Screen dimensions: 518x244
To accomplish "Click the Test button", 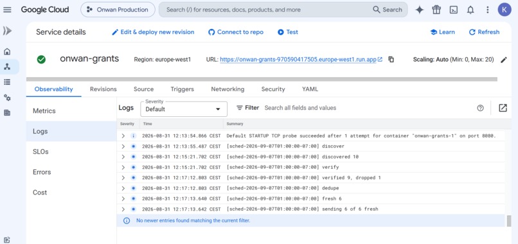I will click(x=288, y=32).
